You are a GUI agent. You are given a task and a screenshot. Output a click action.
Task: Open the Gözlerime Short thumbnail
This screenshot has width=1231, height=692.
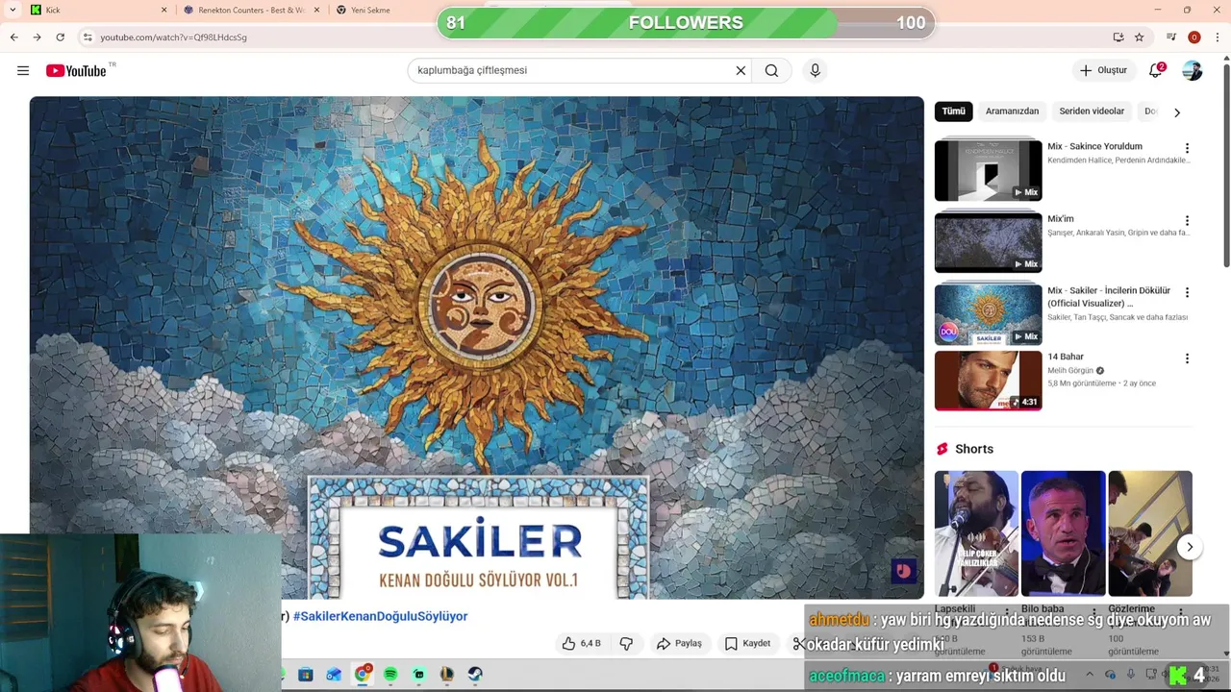pos(1149,533)
